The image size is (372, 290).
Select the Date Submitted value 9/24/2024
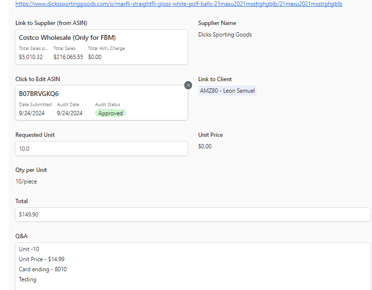point(32,113)
